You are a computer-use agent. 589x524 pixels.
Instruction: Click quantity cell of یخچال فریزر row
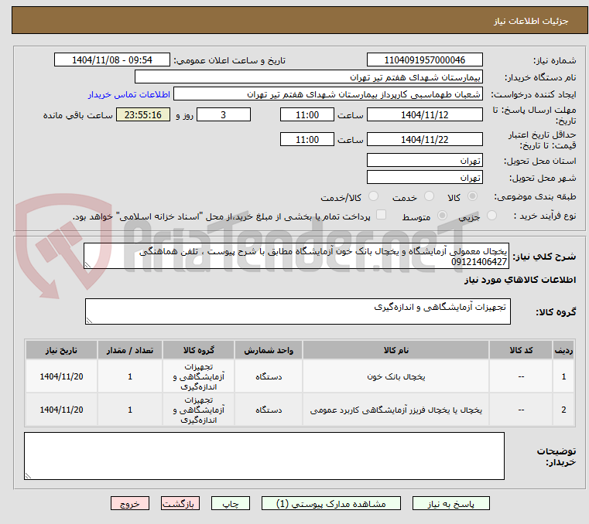pyautogui.click(x=129, y=410)
